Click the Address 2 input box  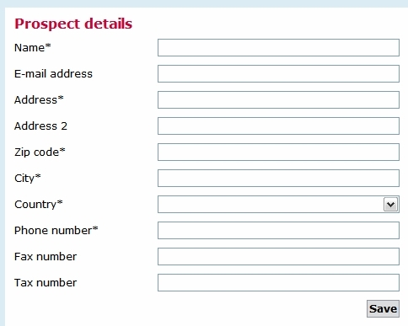(278, 126)
